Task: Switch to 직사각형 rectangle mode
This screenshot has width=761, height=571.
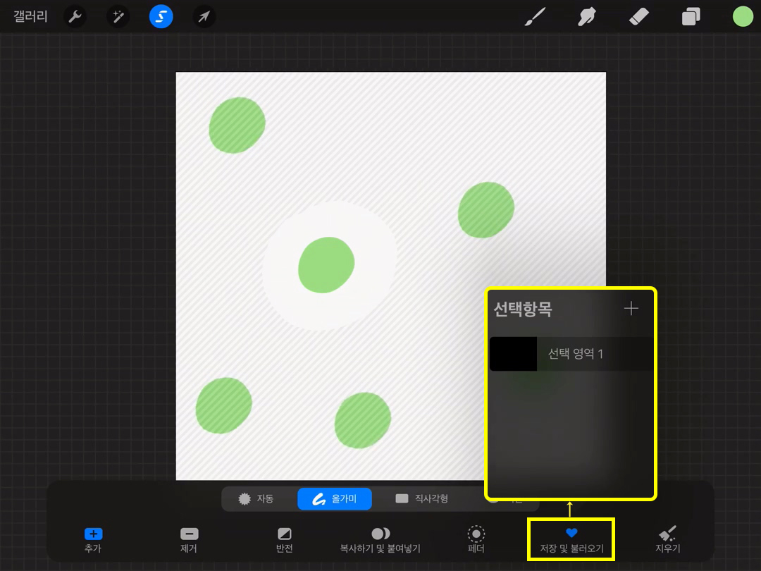Action: tap(422, 498)
